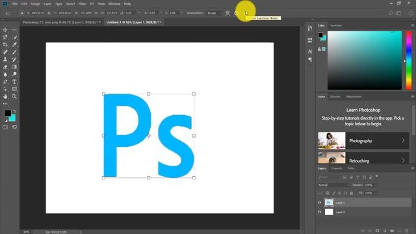The height and width of the screenshot is (234, 416).
Task: Select the Horizontal Type tool
Action: [14, 82]
